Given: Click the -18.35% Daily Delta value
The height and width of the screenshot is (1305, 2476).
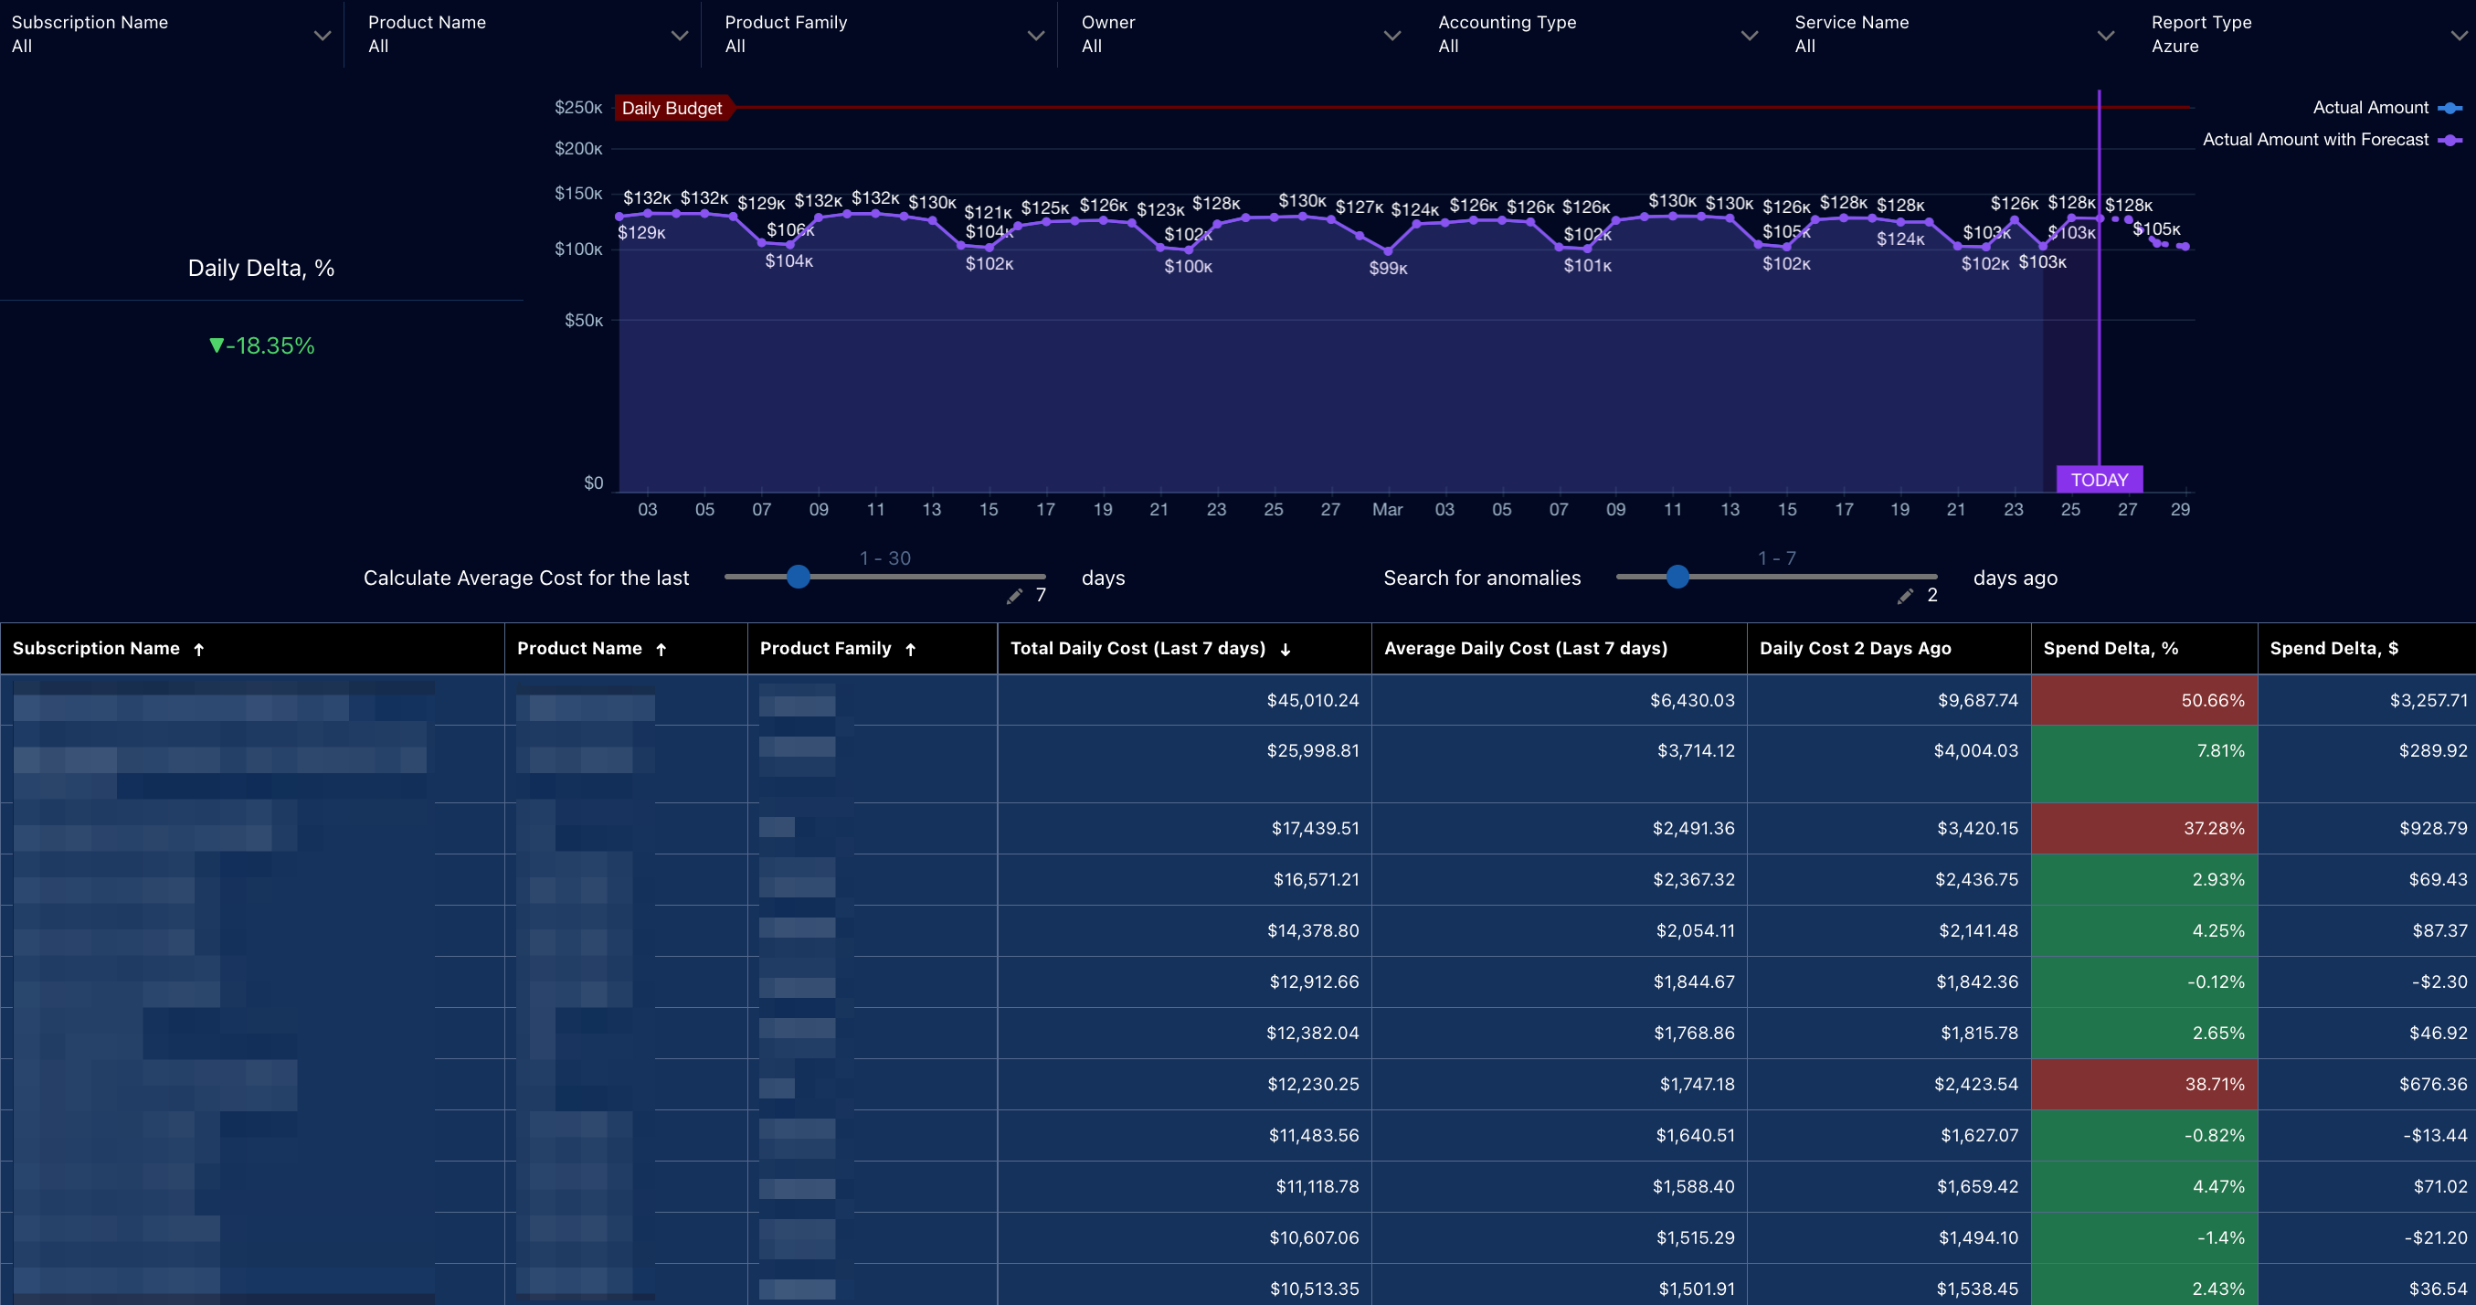Looking at the screenshot, I should click(x=261, y=345).
